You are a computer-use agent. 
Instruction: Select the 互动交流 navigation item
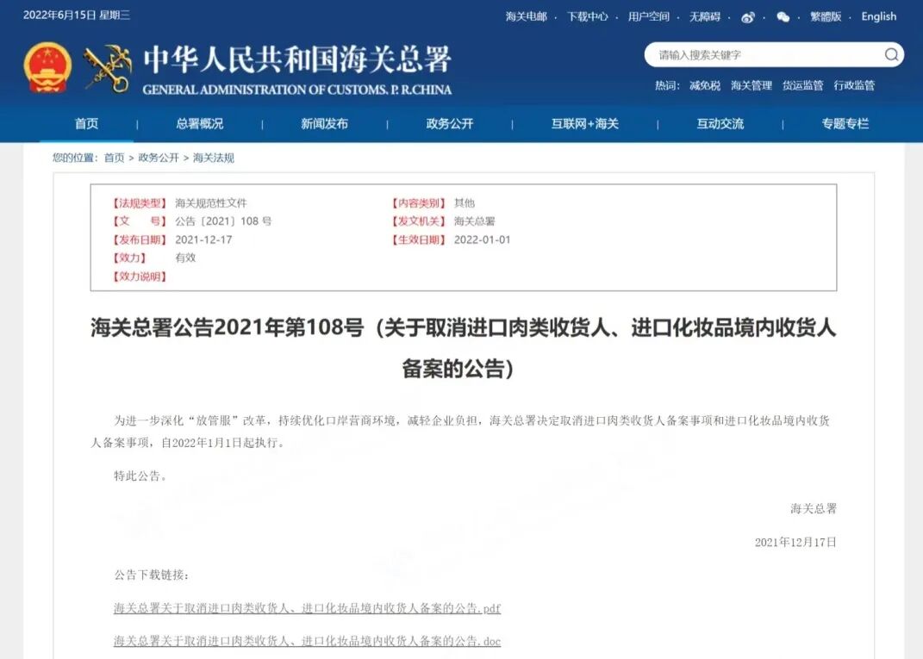[722, 123]
